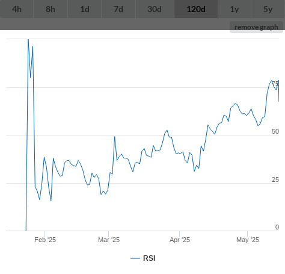Click the 50 value on y-axis
The width and height of the screenshot is (285, 274).
coord(275,131)
